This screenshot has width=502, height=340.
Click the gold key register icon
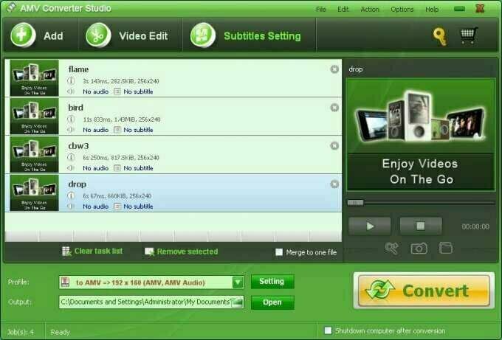coord(440,37)
